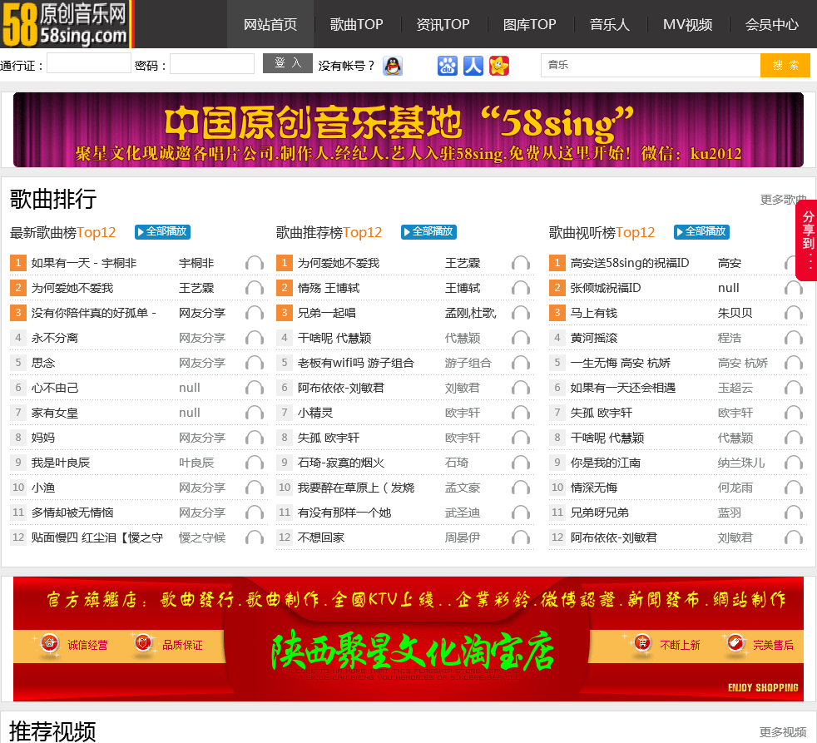Open the 更多歌曲 link
Image resolution: width=817 pixels, height=743 pixels.
point(783,200)
